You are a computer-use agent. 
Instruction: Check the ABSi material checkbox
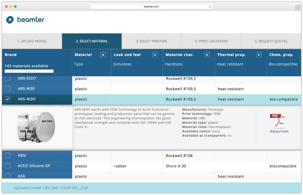click(x=8, y=155)
